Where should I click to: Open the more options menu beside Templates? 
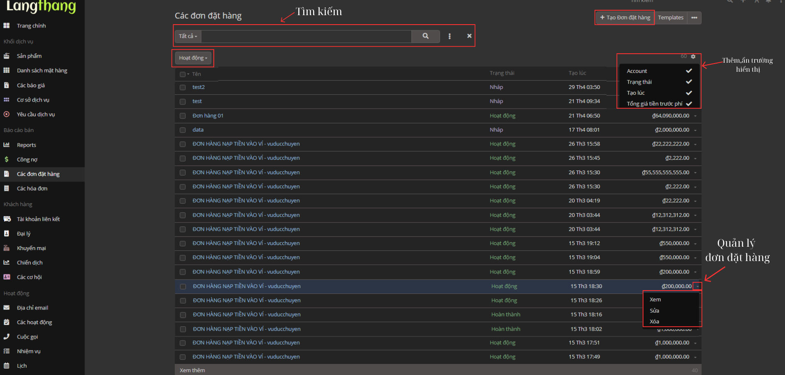(x=694, y=18)
